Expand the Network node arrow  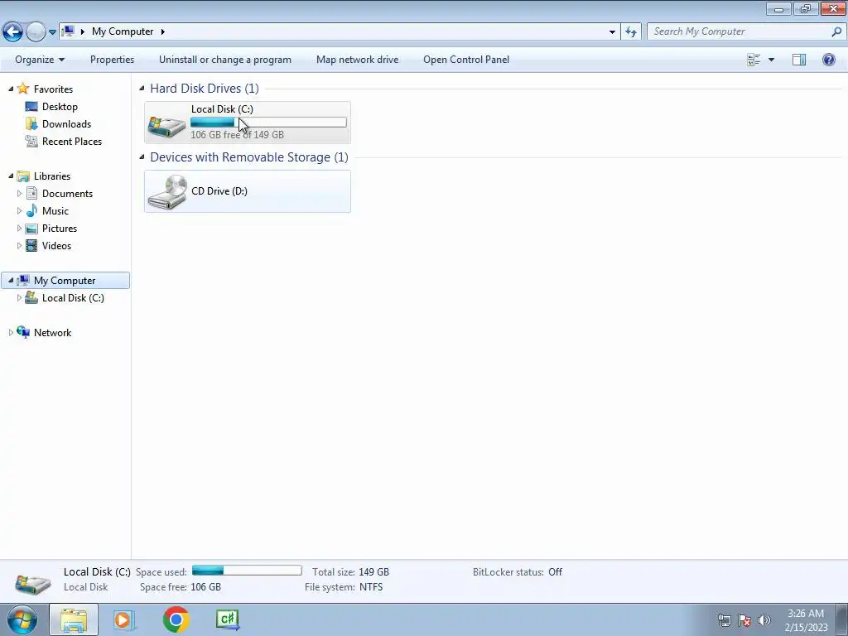(x=11, y=332)
